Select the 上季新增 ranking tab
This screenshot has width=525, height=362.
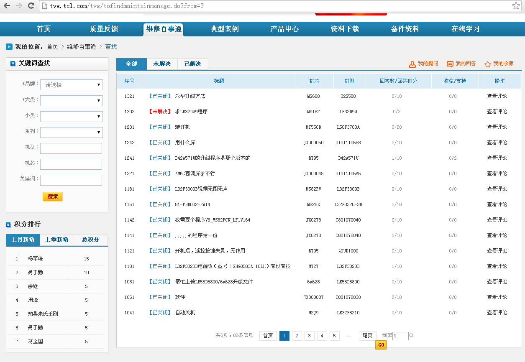click(x=57, y=240)
